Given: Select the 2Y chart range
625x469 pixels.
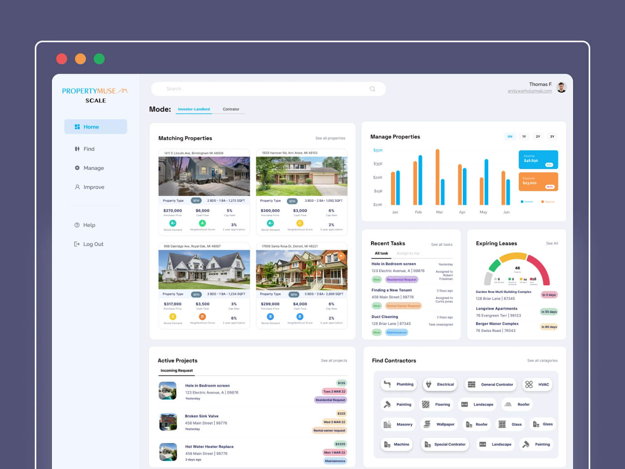Looking at the screenshot, I should click(538, 136).
